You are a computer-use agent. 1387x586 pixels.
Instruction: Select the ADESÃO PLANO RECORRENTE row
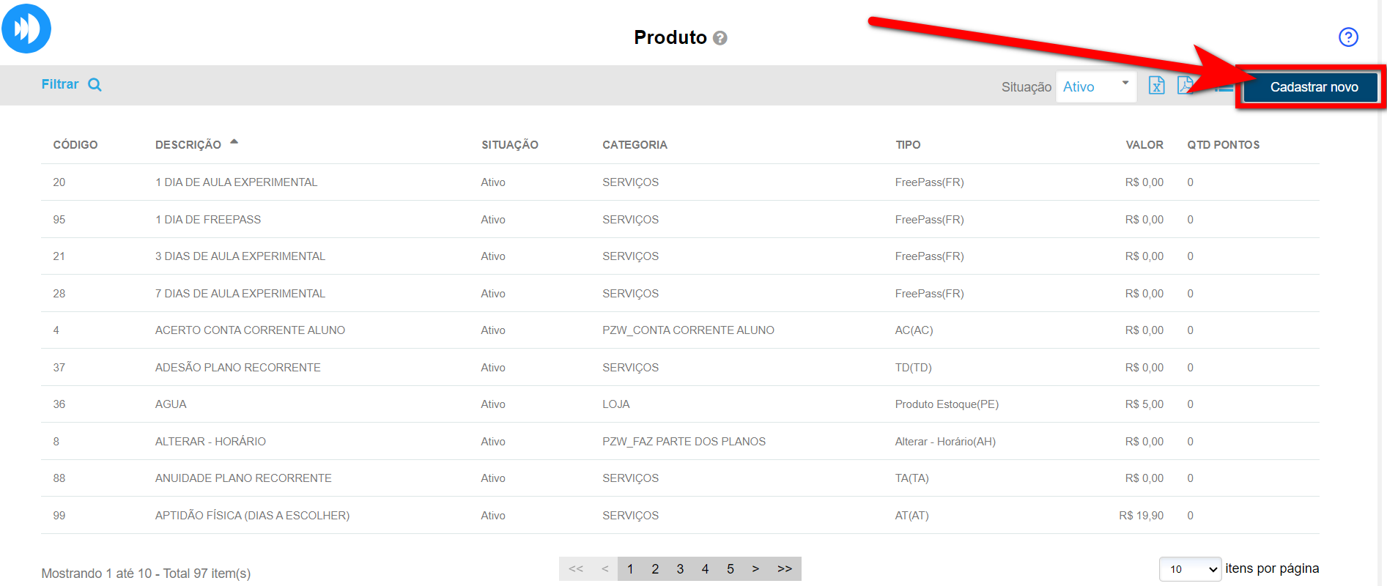tap(237, 368)
